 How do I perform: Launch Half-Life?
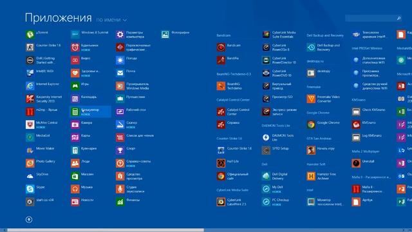pyautogui.click(x=228, y=163)
